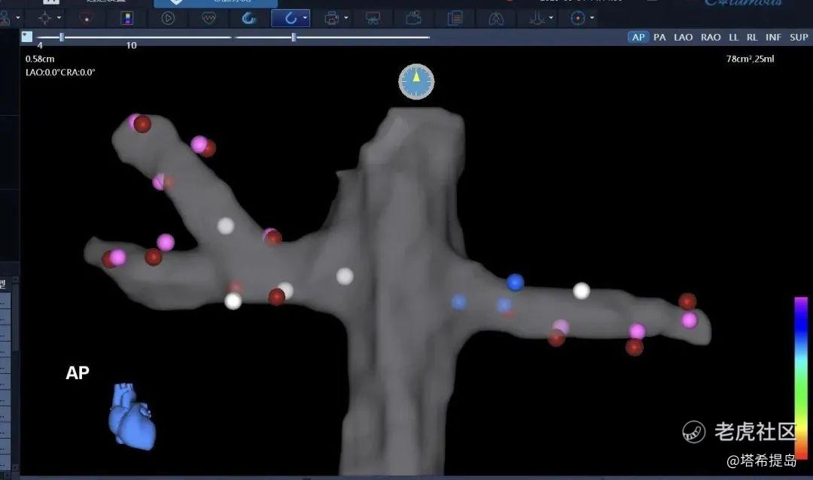Click the patient user icon in the toolbar

pyautogui.click(x=5, y=18)
